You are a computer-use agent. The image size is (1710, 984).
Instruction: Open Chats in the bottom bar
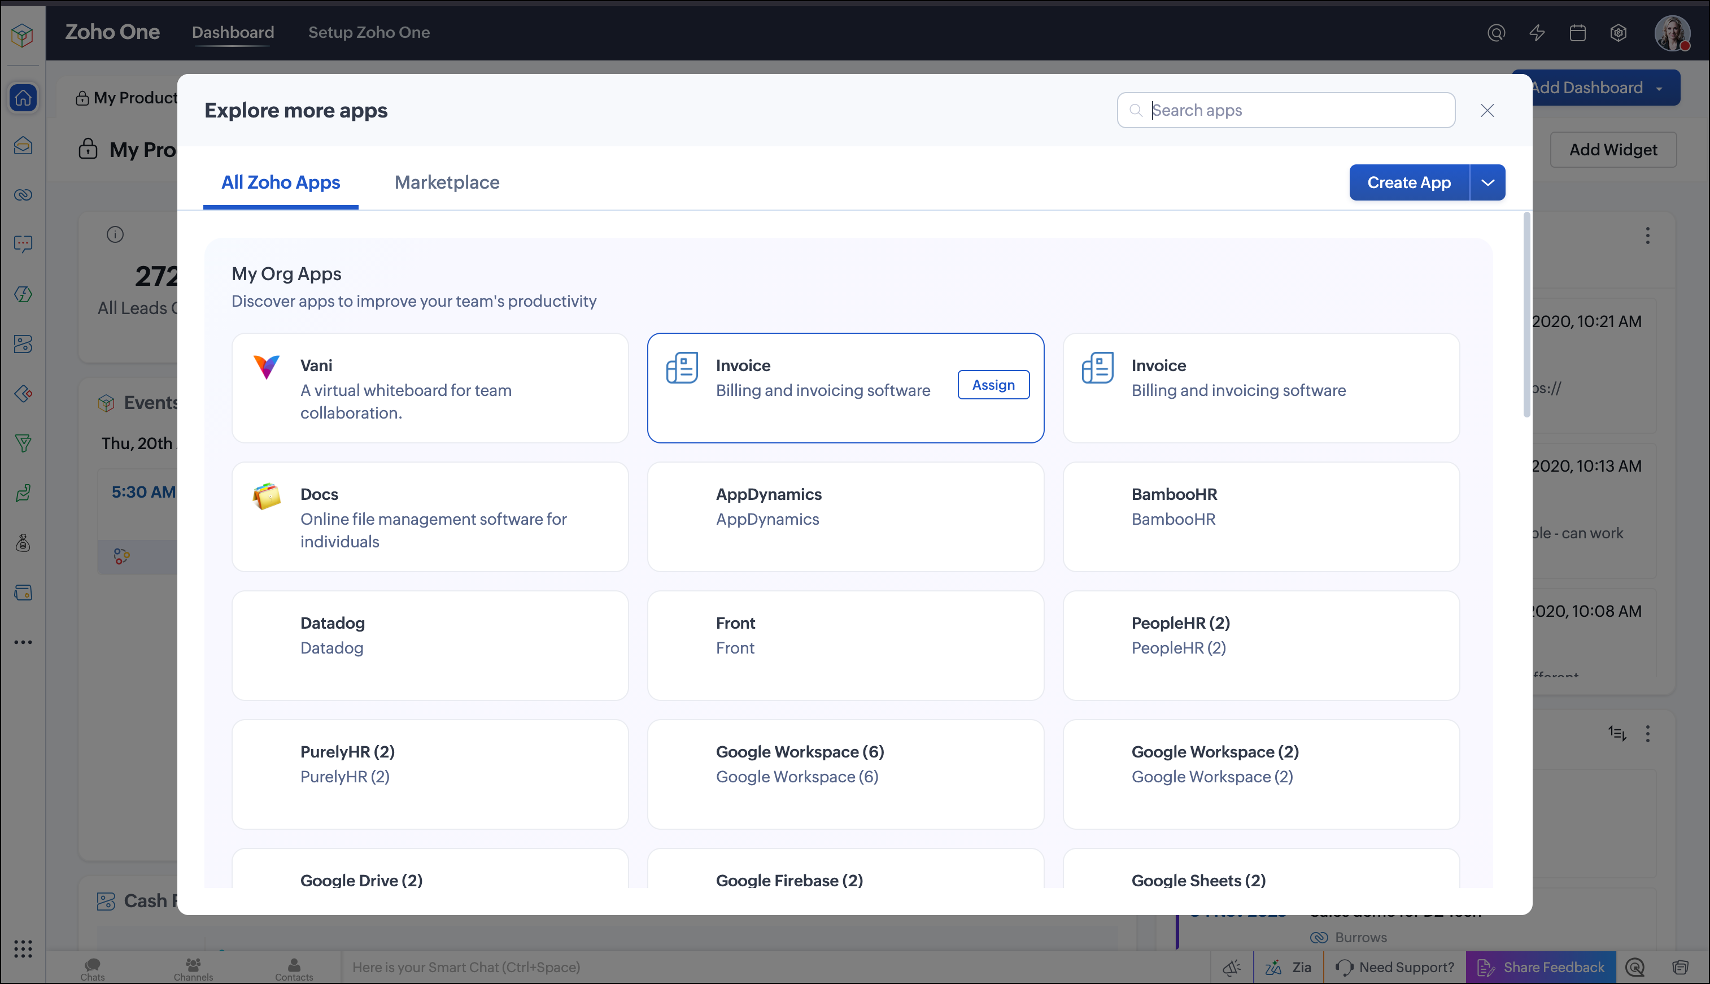[x=93, y=969]
